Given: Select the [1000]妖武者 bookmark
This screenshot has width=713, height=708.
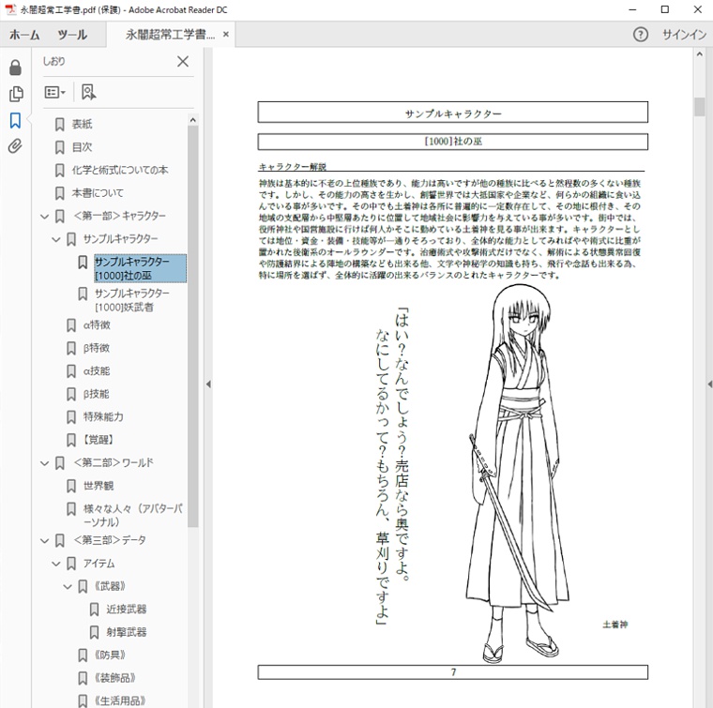Looking at the screenshot, I should tap(131, 300).
